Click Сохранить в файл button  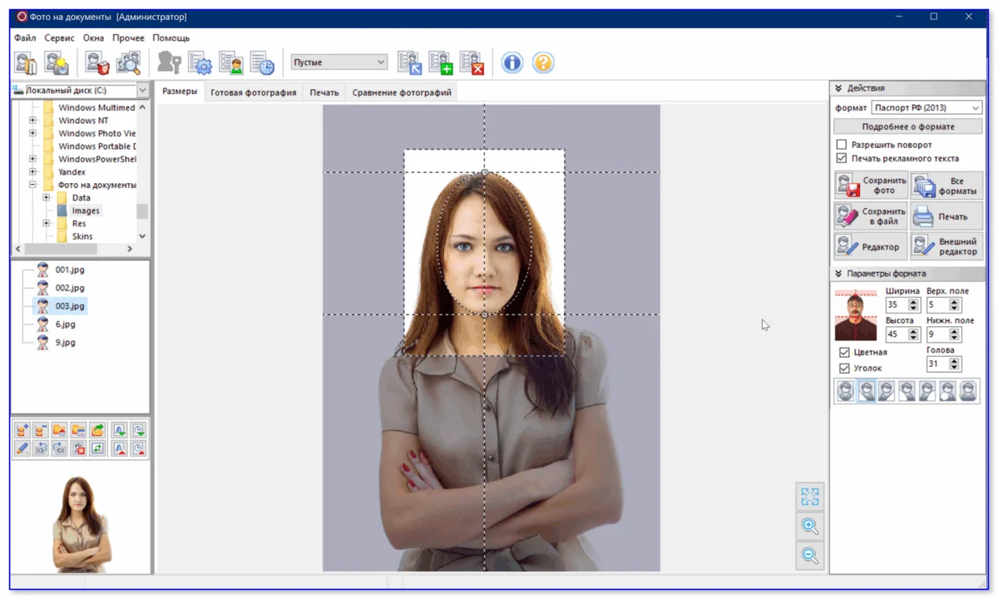[x=871, y=216]
